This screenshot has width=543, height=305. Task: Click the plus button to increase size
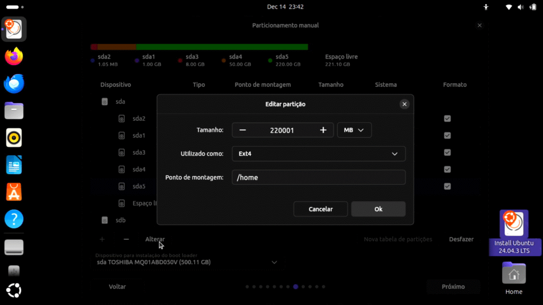tap(323, 130)
